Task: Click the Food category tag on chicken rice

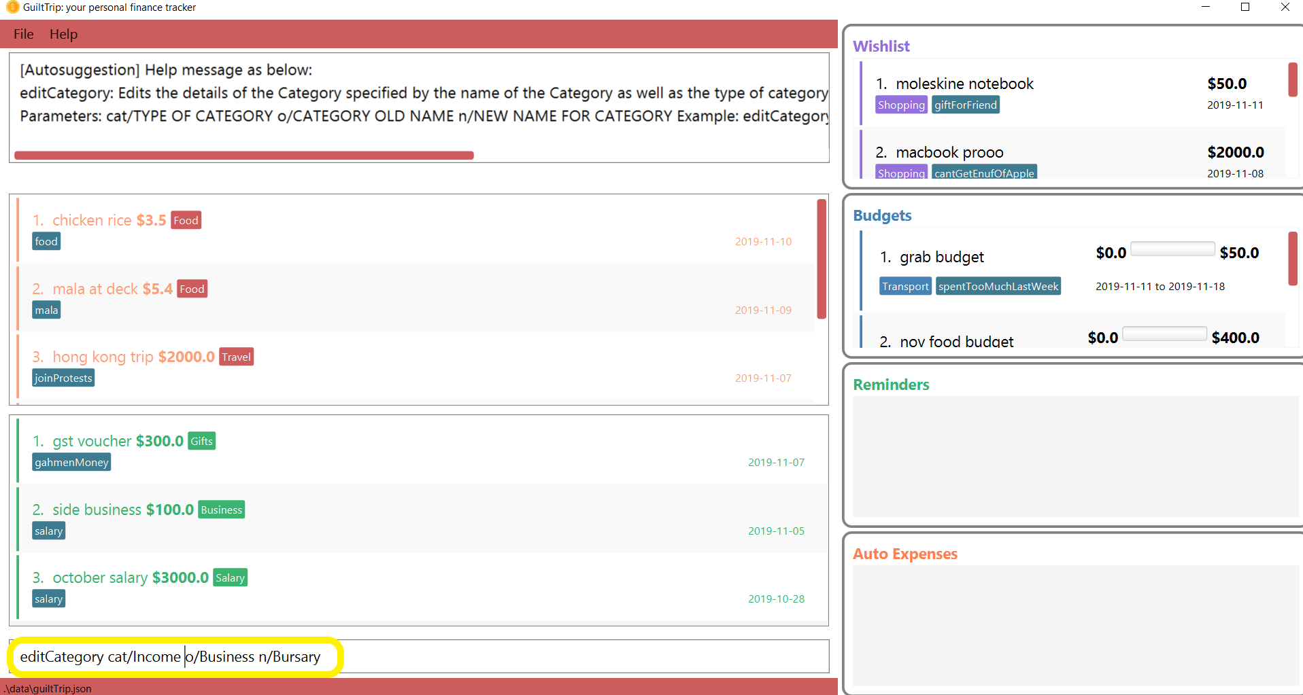Action: pos(186,220)
